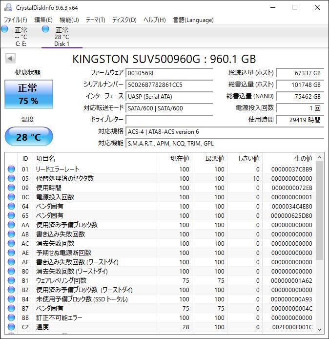Select the Disk 1 tab

62,36
